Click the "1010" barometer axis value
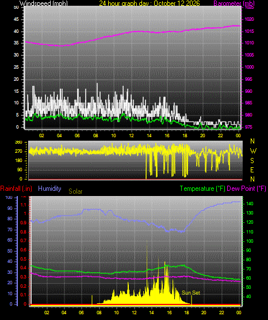This screenshot has width=268, height=320. click(249, 43)
